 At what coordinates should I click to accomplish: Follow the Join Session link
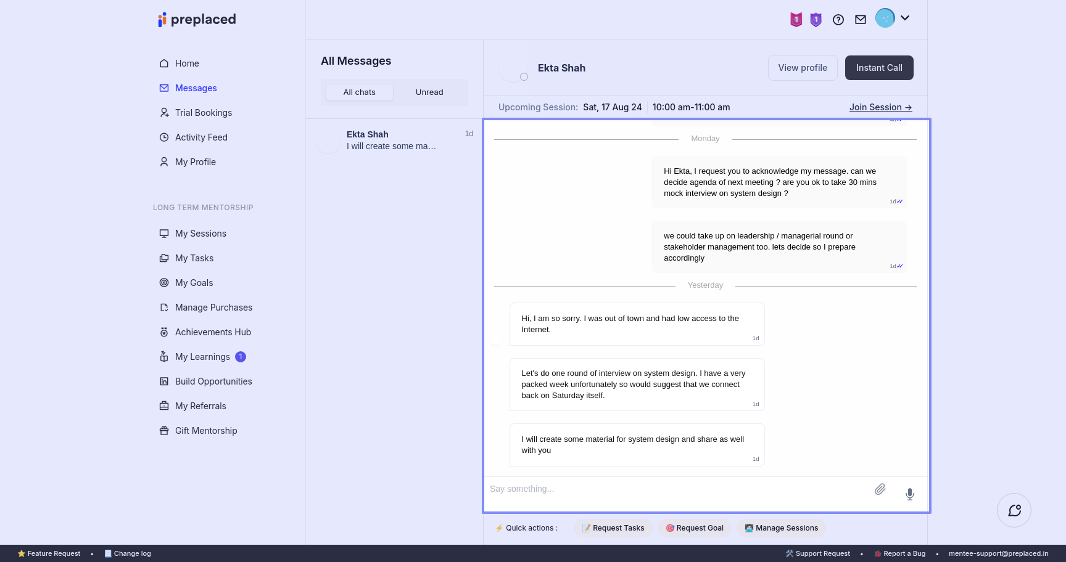(x=880, y=107)
